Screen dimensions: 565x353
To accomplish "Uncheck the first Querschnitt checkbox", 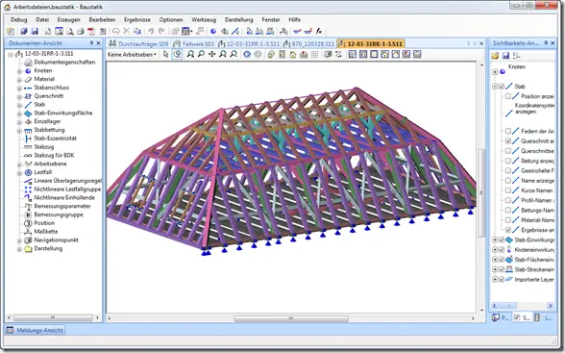I will pos(508,141).
